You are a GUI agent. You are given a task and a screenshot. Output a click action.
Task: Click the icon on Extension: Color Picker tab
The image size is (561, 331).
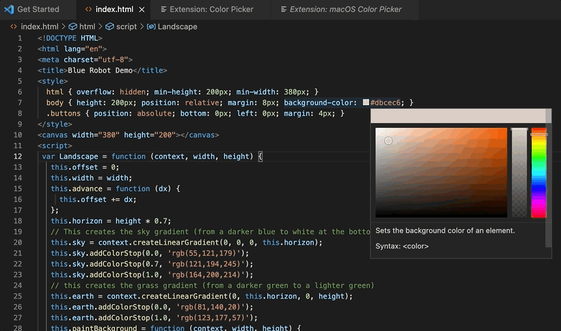pyautogui.click(x=163, y=10)
